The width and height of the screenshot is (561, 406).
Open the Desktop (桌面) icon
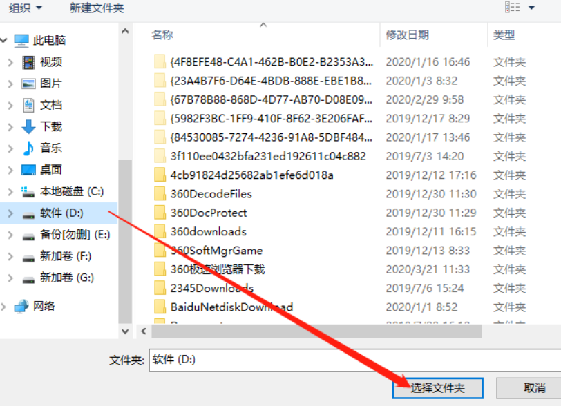pyautogui.click(x=28, y=170)
